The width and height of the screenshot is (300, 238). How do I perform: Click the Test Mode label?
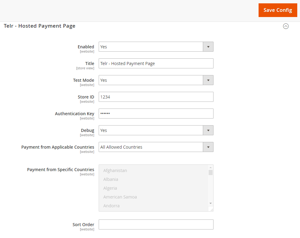[x=84, y=80]
